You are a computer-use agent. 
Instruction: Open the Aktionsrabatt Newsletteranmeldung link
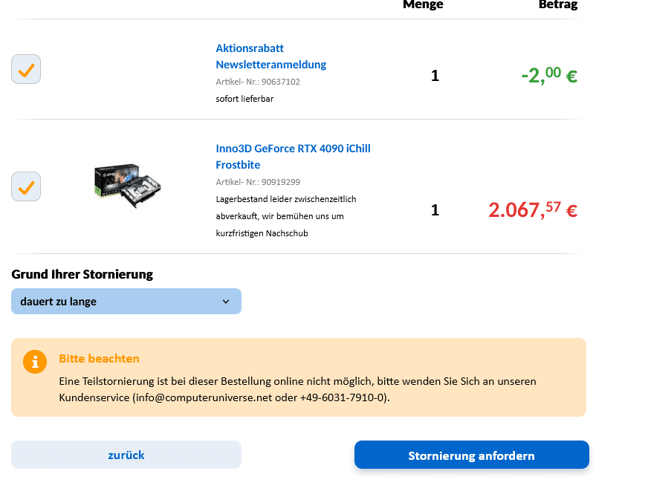coord(270,56)
